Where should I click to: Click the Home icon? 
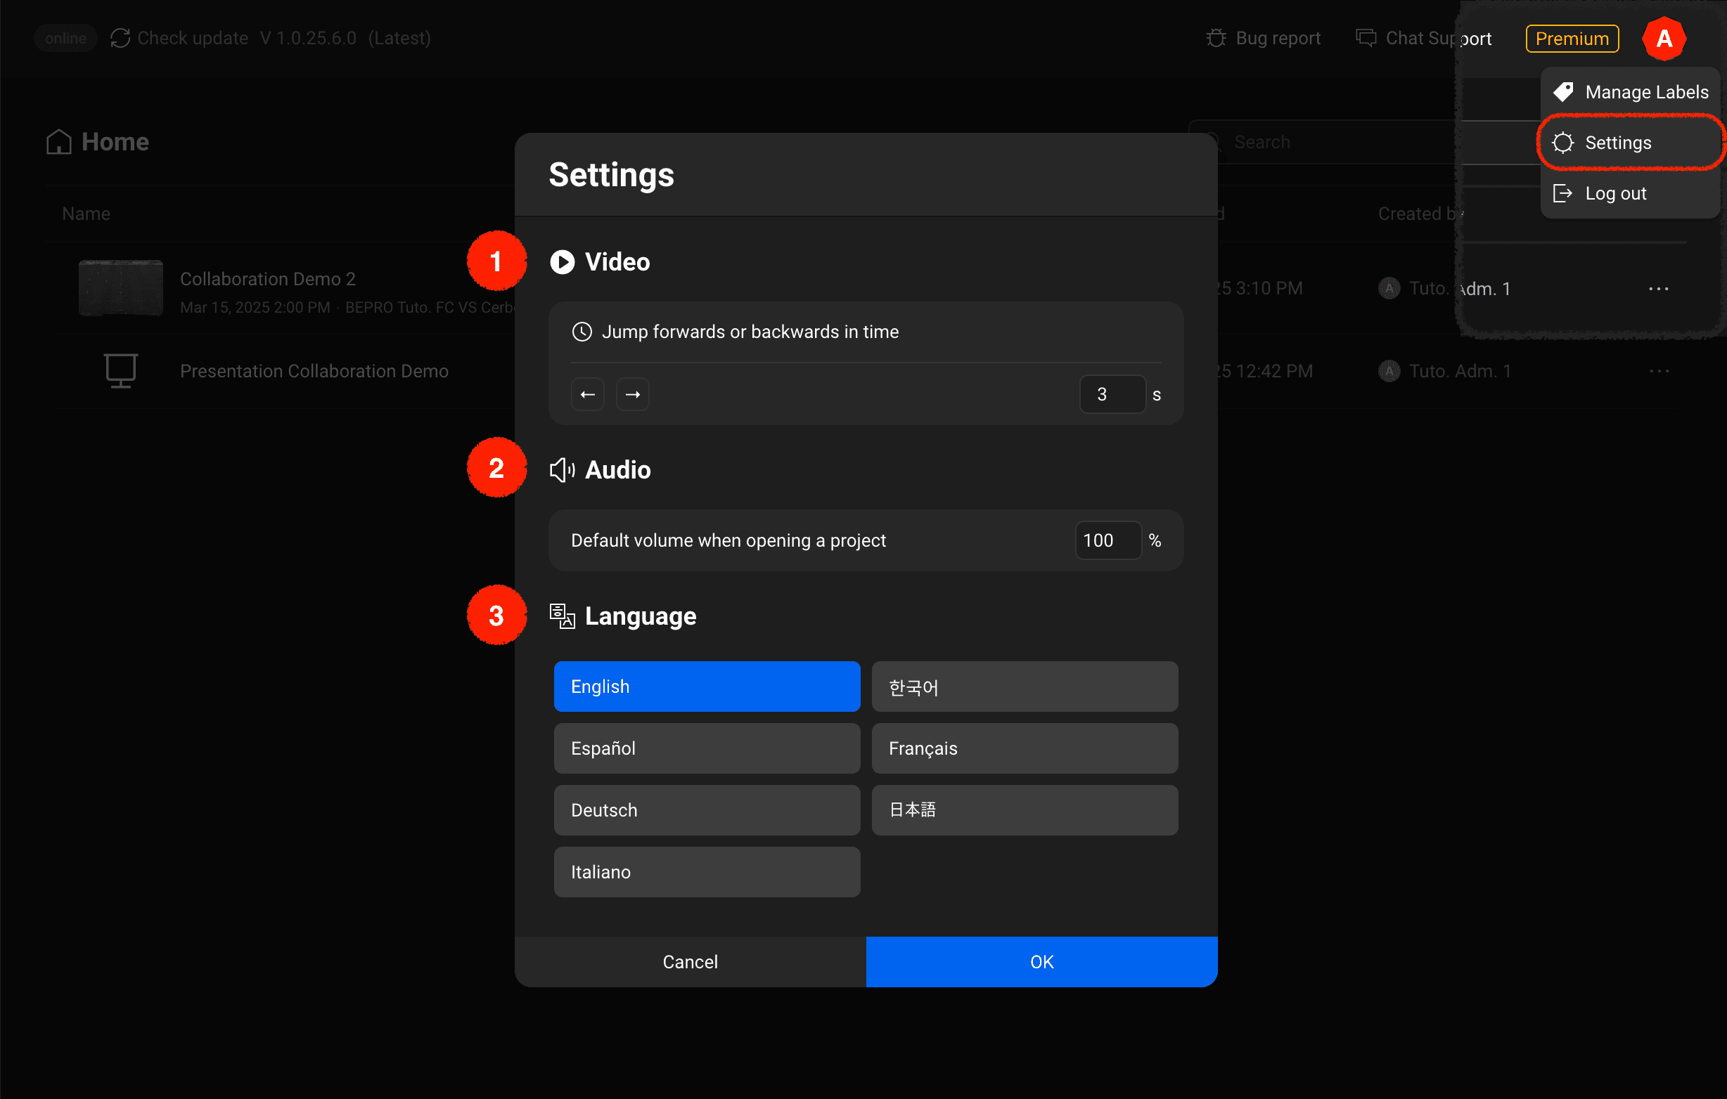point(59,142)
